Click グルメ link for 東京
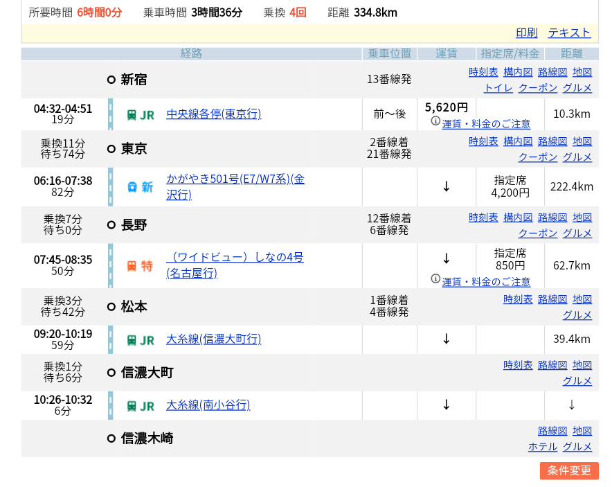The width and height of the screenshot is (612, 487). 577,157
